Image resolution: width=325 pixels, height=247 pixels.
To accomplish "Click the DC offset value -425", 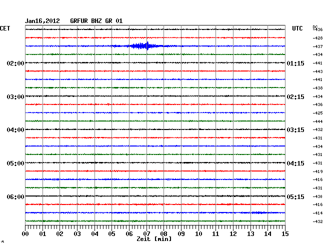I will point(317,113).
